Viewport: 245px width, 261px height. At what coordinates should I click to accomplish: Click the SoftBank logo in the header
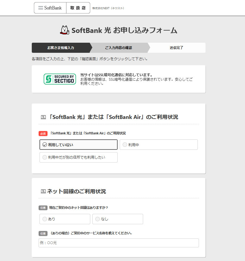point(50,8)
